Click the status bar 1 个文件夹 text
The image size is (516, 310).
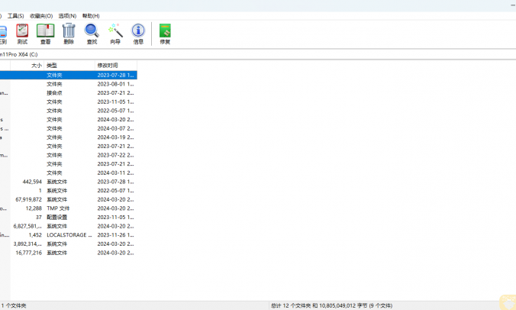14,305
